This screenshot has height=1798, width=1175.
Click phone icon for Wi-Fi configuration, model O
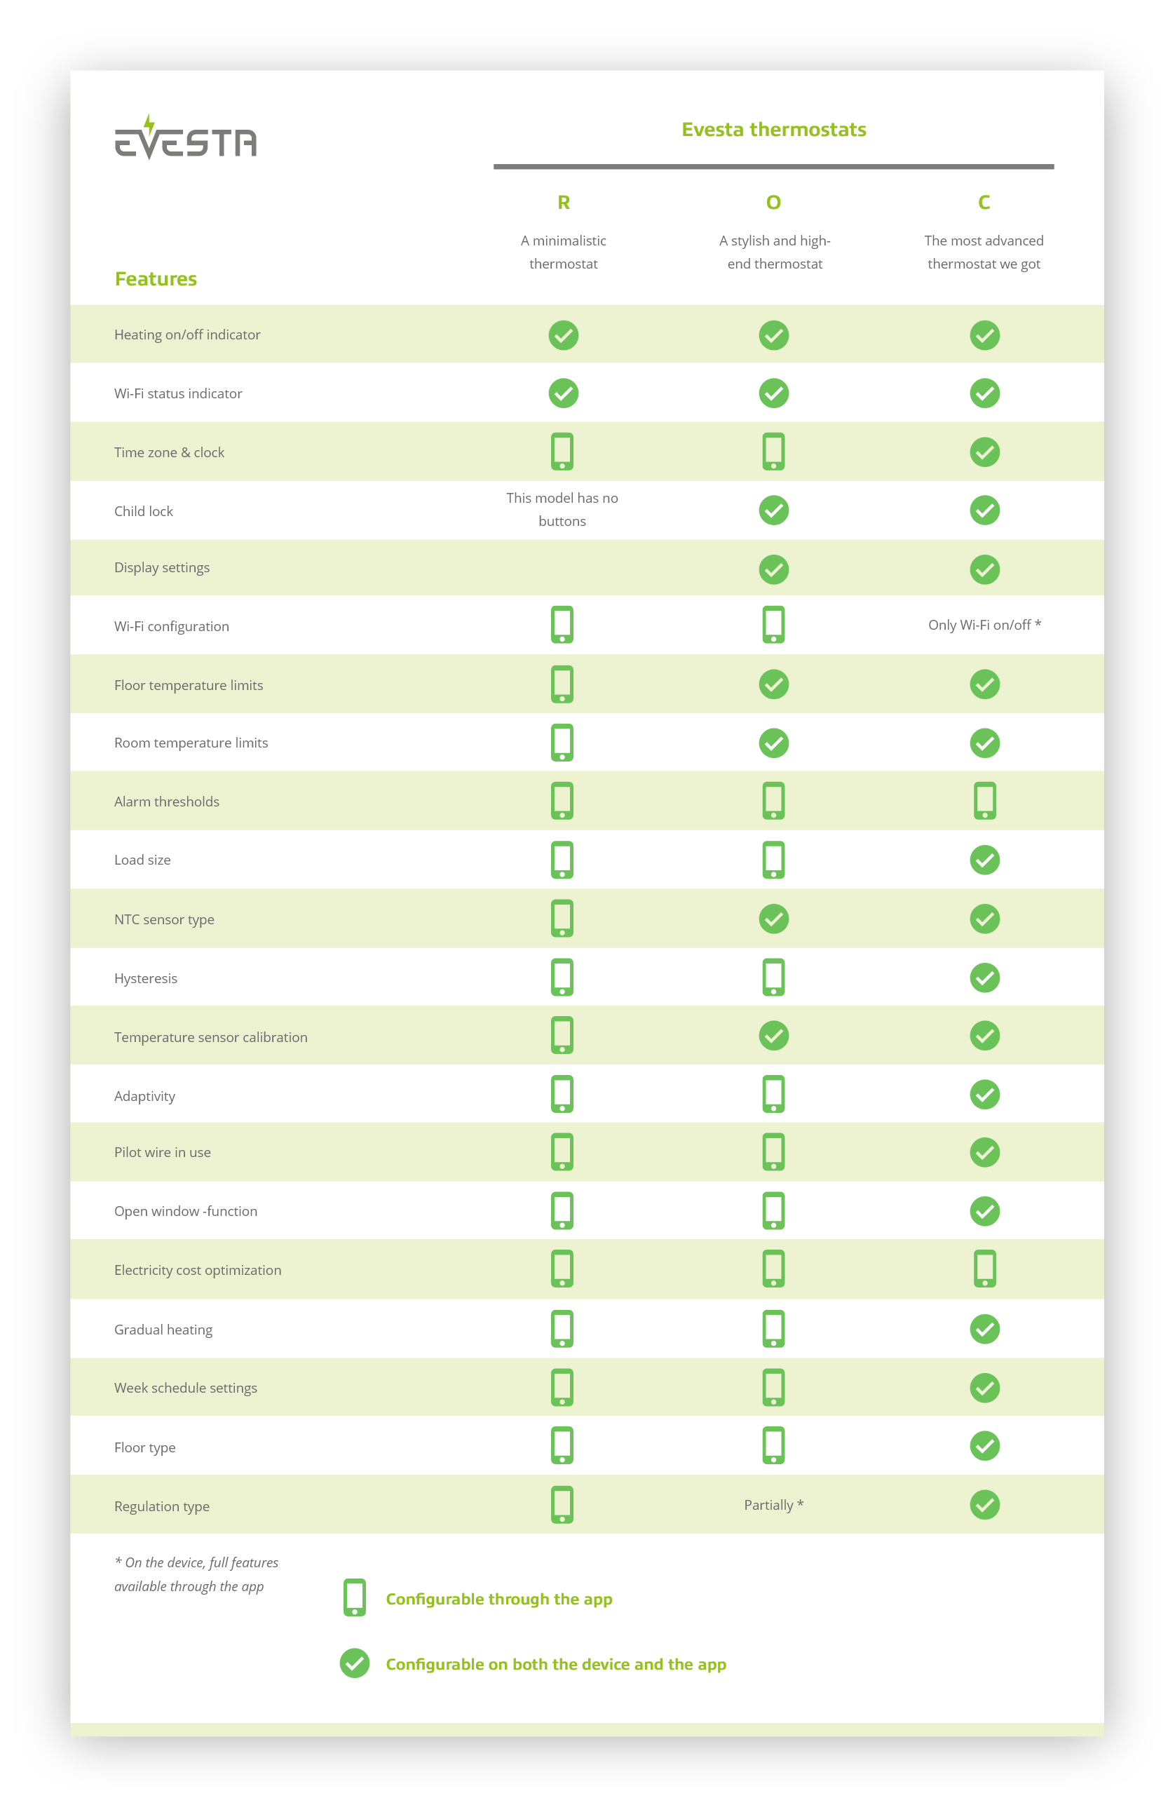(773, 625)
